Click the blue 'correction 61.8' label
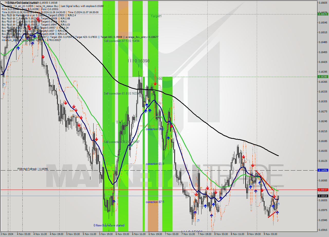 [155, 164]
